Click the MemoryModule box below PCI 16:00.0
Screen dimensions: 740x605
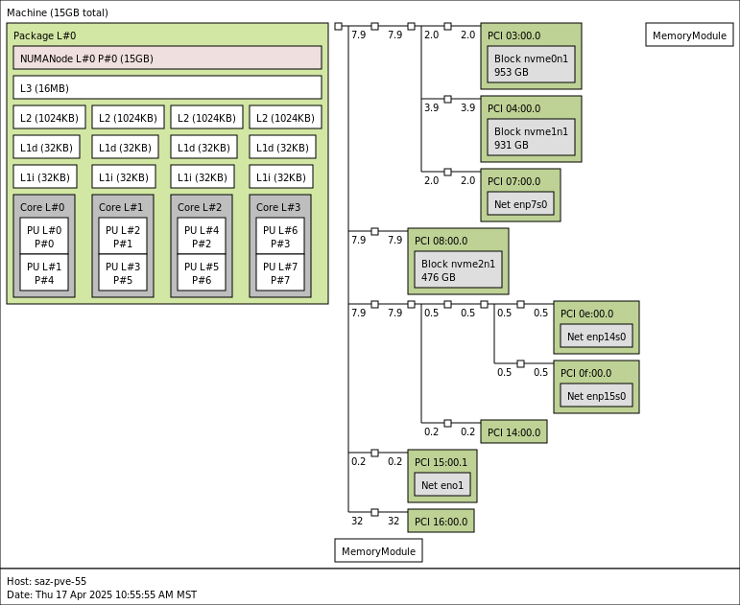click(378, 551)
